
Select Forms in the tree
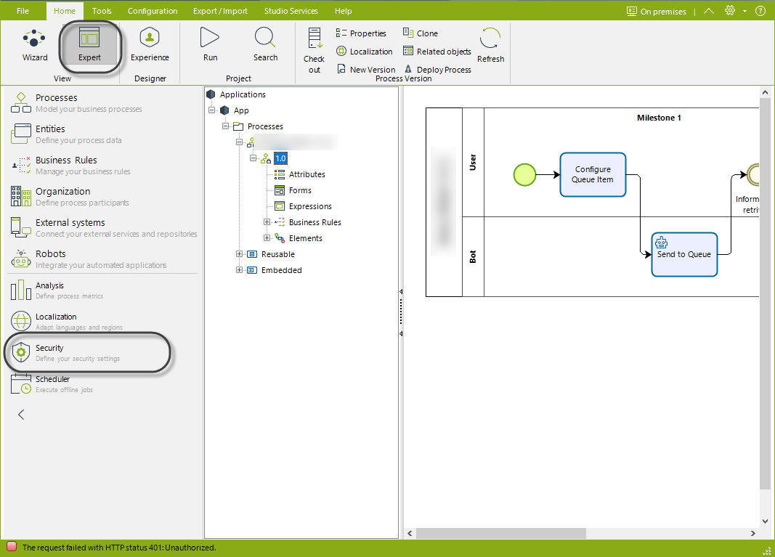click(300, 190)
